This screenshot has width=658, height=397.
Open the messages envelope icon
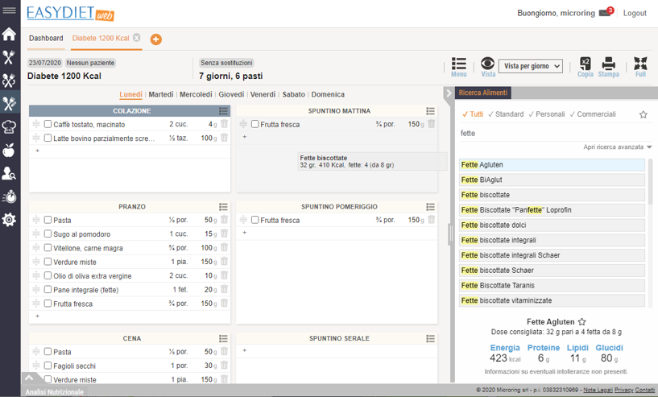tap(605, 13)
